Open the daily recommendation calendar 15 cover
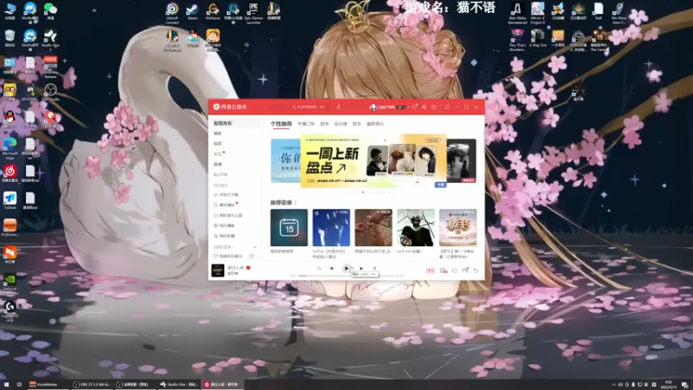This screenshot has width=693, height=390. pyautogui.click(x=289, y=228)
